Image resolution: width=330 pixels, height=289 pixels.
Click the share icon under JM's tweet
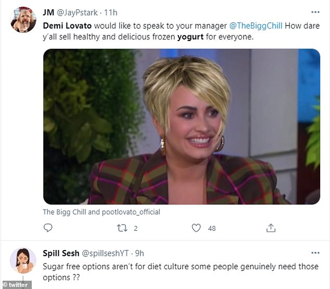point(271,228)
